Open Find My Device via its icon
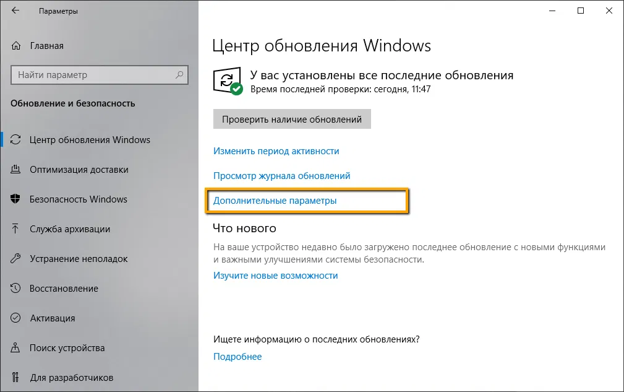This screenshot has height=392, width=624. [x=15, y=348]
